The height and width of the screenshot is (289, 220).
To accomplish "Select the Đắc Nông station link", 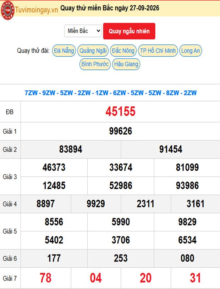I will point(123,51).
